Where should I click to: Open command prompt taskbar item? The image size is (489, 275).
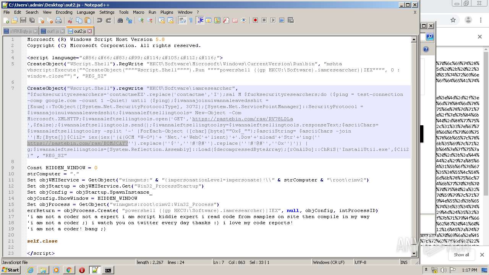click(108, 270)
